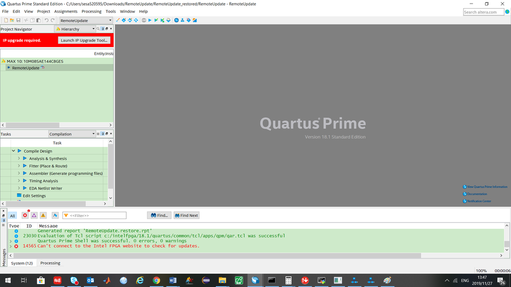
Task: Open the Documentation link
Action: coord(475,194)
